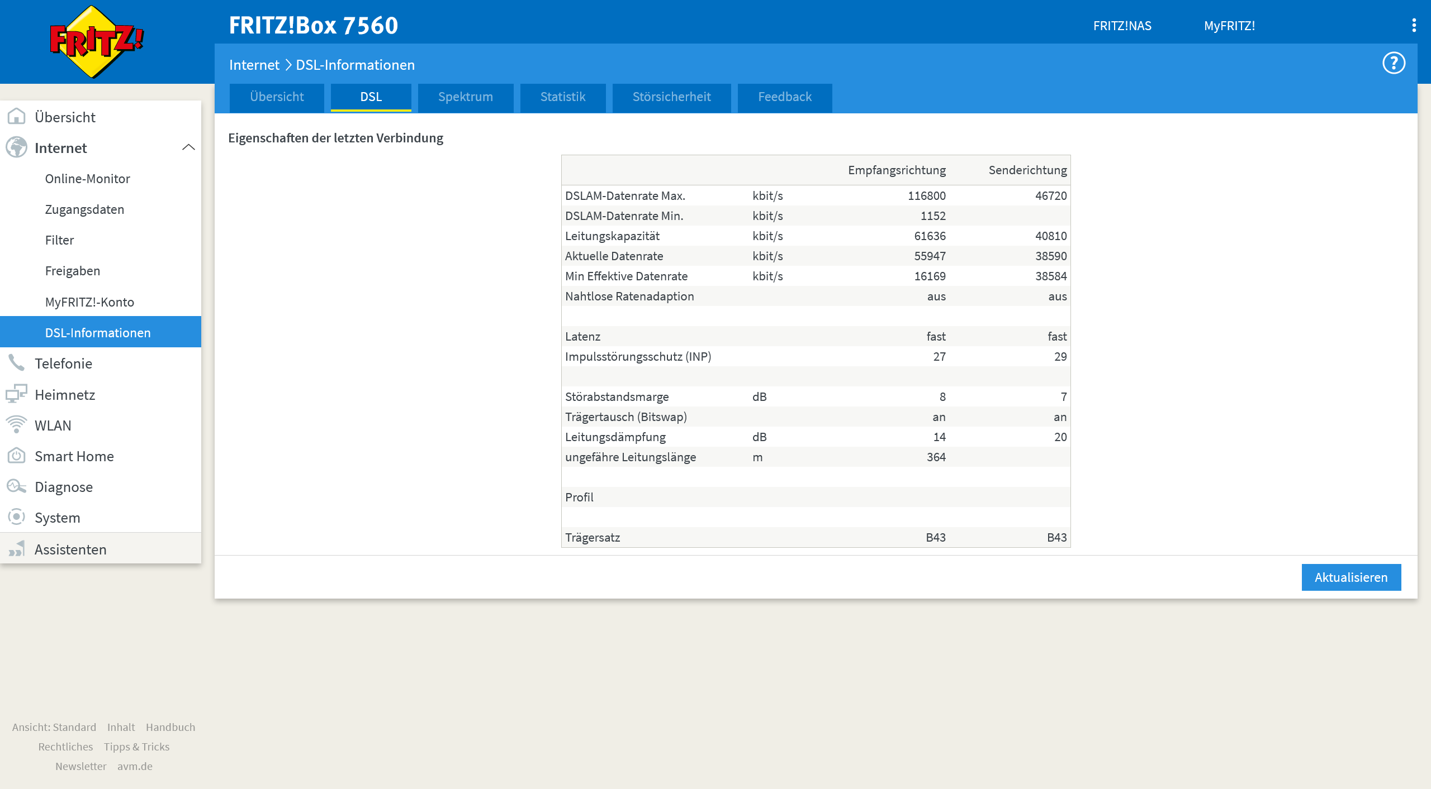The height and width of the screenshot is (789, 1431).
Task: Select the Statistik tab
Action: click(x=562, y=97)
